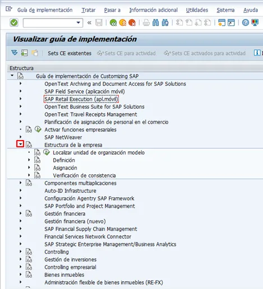Expand the SAP NetWeaver node
Screen dimensions: 263x289
(x=21, y=137)
